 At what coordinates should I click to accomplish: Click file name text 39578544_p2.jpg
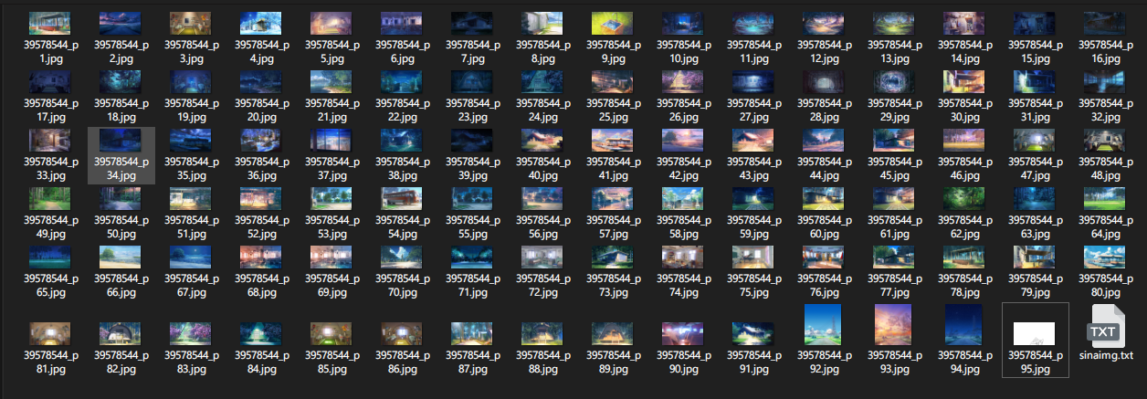121,50
